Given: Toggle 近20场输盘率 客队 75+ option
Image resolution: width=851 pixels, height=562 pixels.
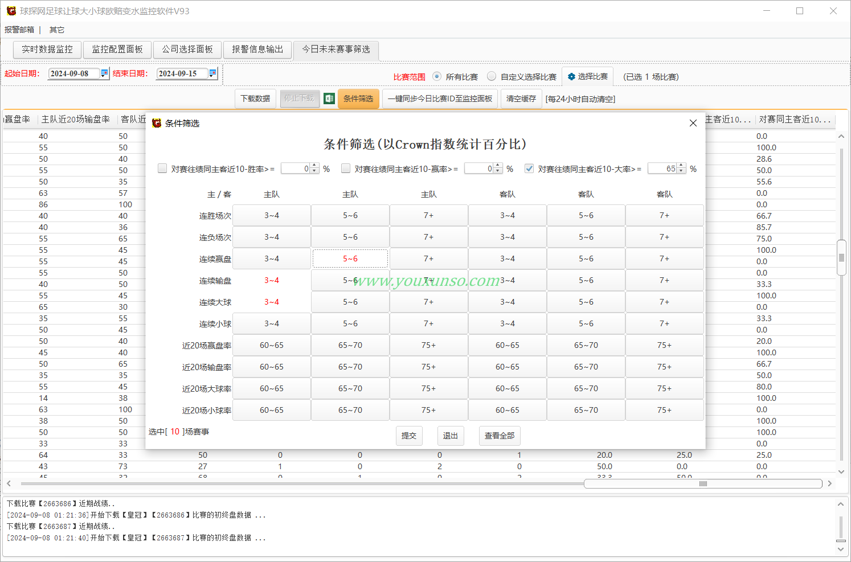Looking at the screenshot, I should pyautogui.click(x=665, y=367).
